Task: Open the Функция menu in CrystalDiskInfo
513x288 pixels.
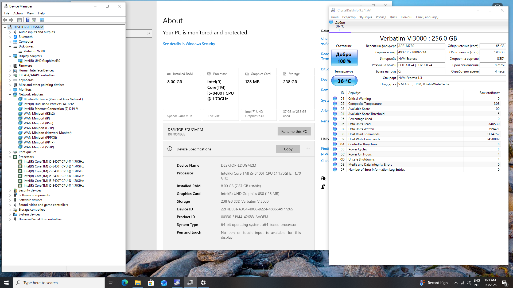Action: (x=366, y=17)
